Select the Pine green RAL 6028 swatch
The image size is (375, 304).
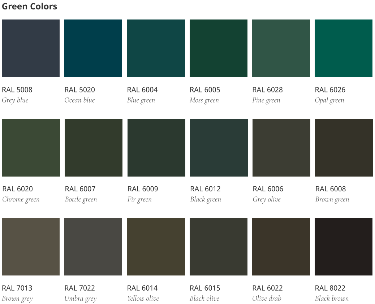pos(281,48)
